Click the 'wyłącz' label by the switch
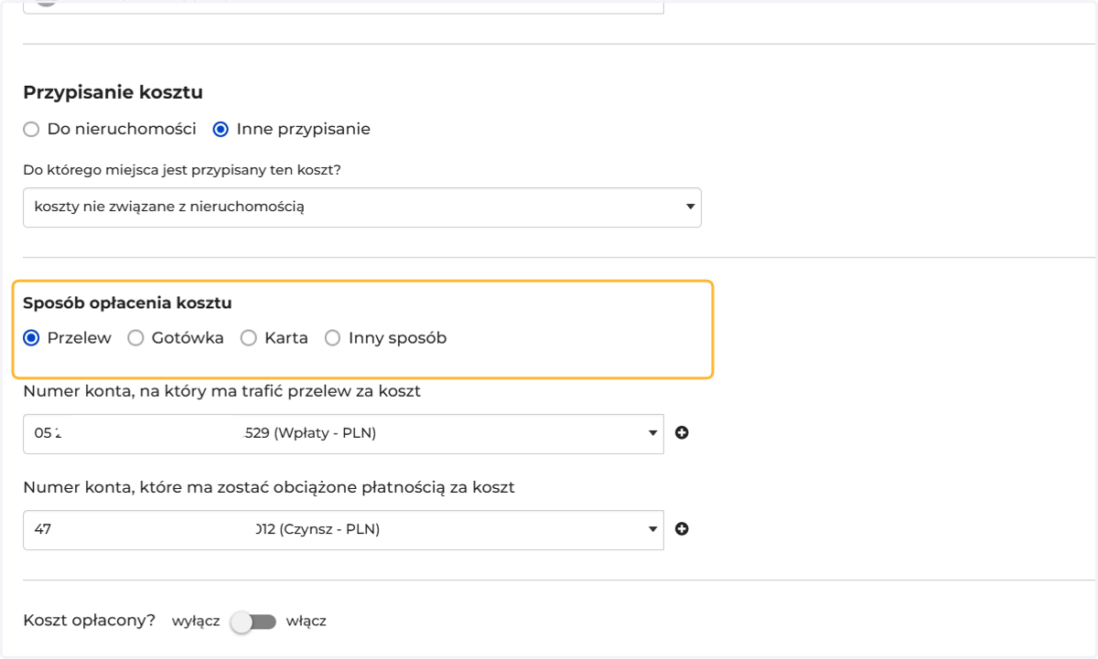Image resolution: width=1098 pixels, height=659 pixels. pos(196,622)
